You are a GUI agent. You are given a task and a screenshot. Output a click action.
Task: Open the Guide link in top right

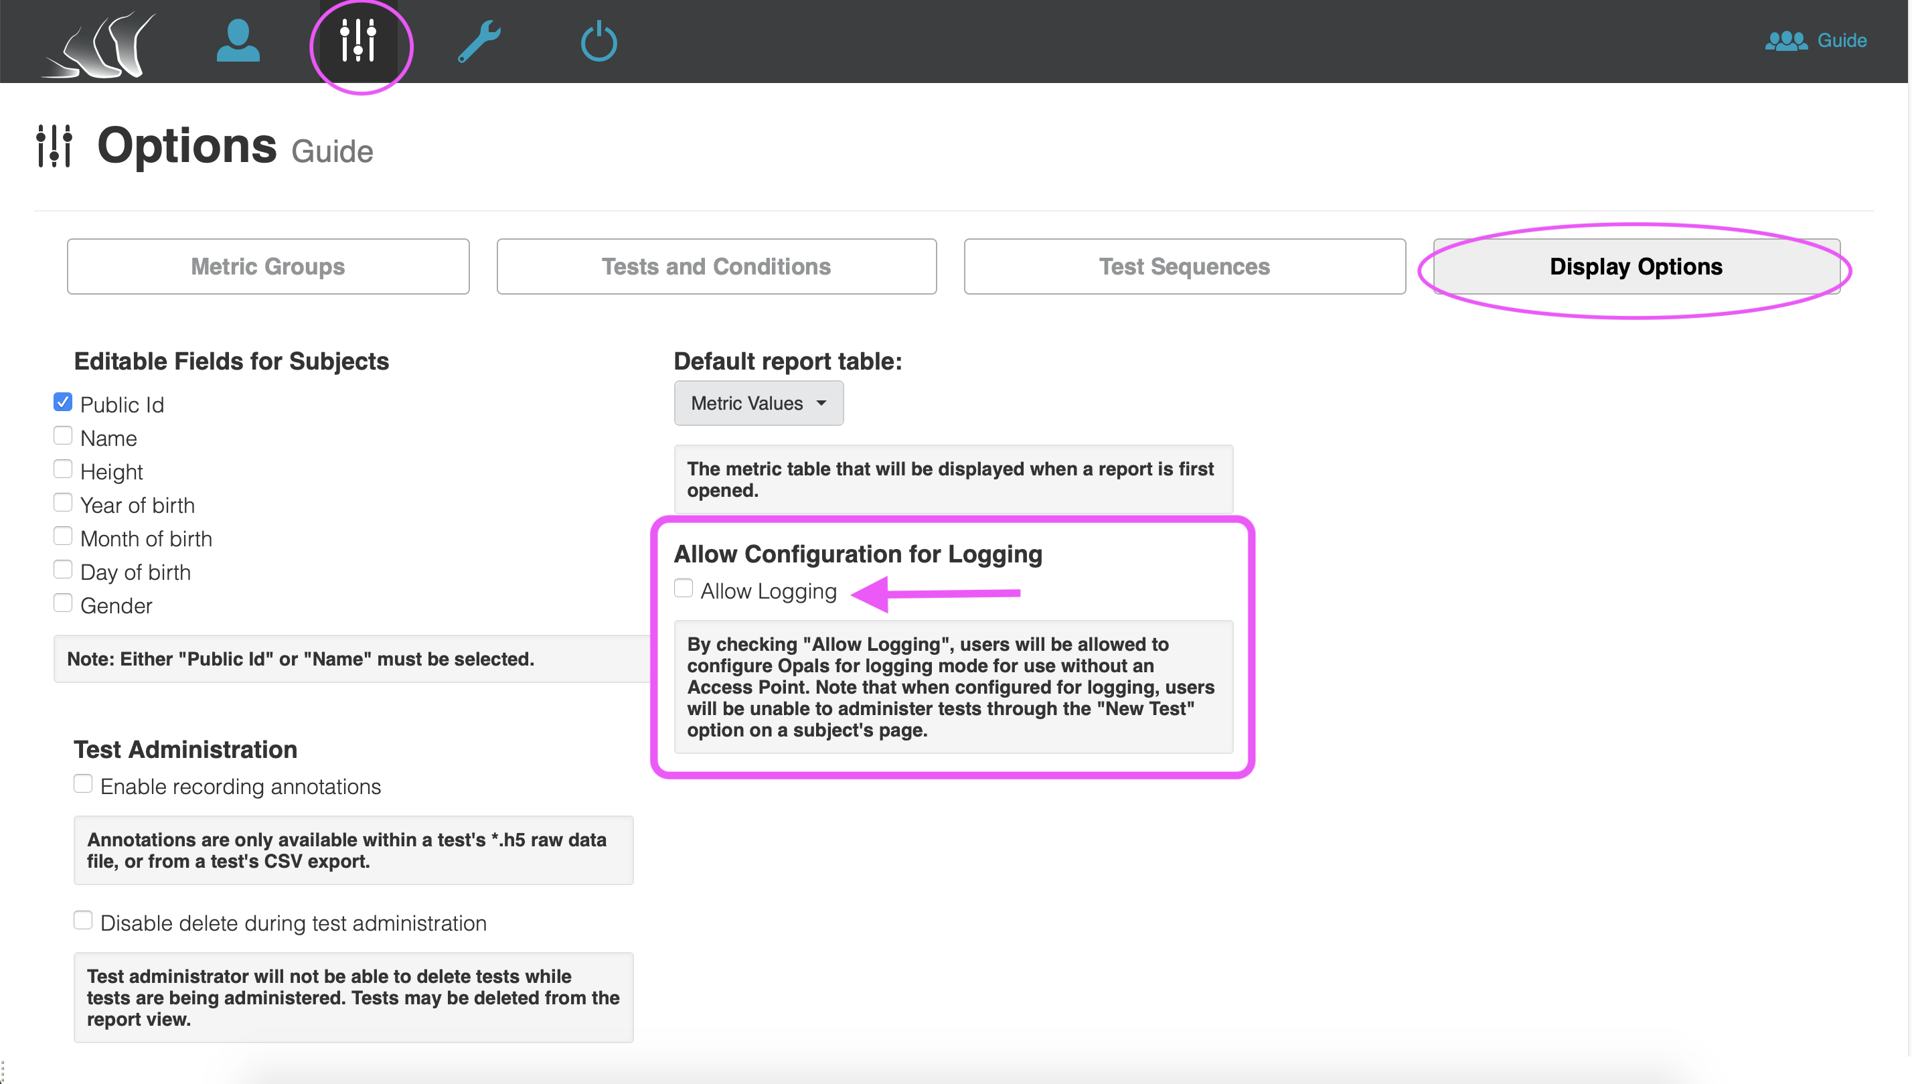[x=1841, y=40]
